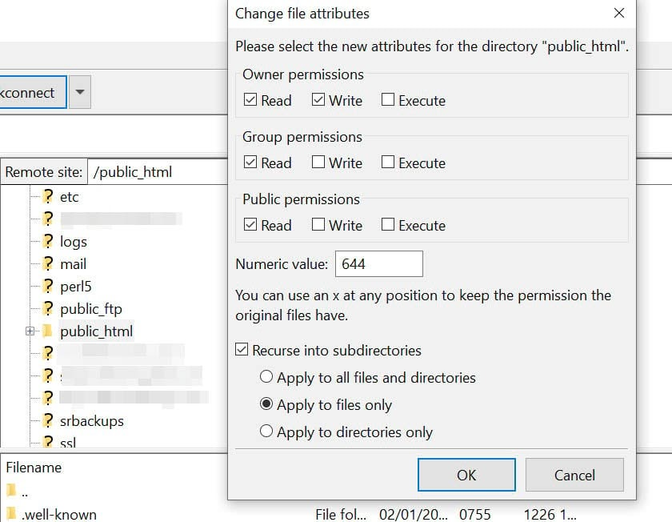Choose Apply to directories only
672x522 pixels.
pos(267,432)
